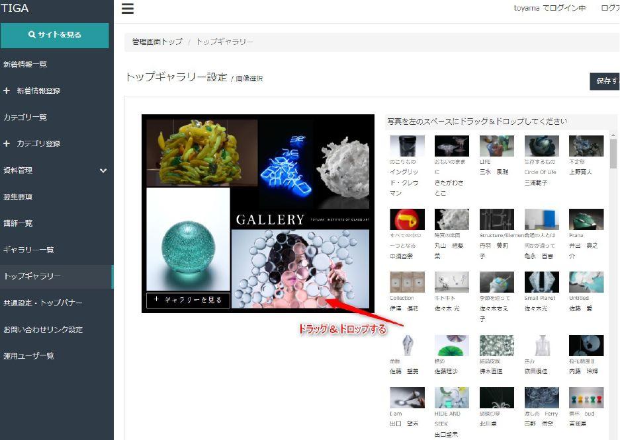The height and width of the screenshot is (440, 620).
Task: Click the HIDE AND SEEK thumbnail
Action: point(451,398)
